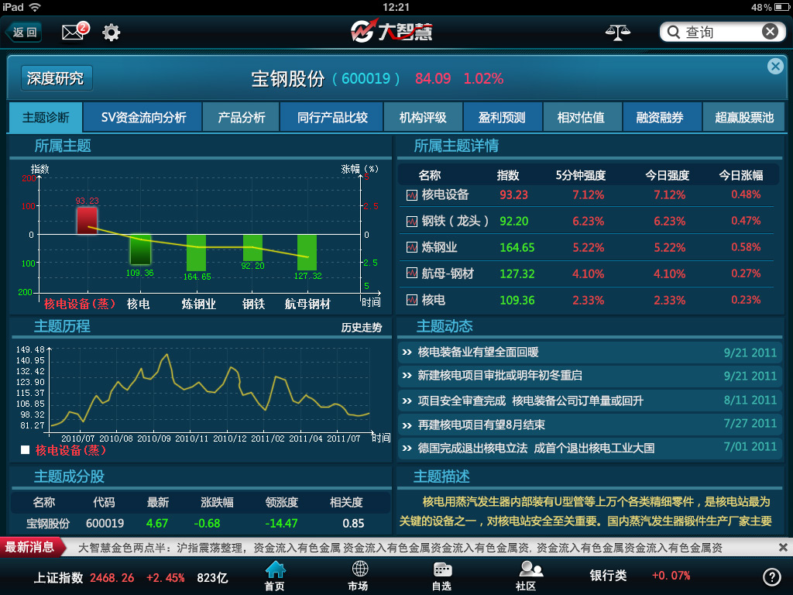Open chart icon for 核电 row
The width and height of the screenshot is (793, 595).
click(x=412, y=300)
